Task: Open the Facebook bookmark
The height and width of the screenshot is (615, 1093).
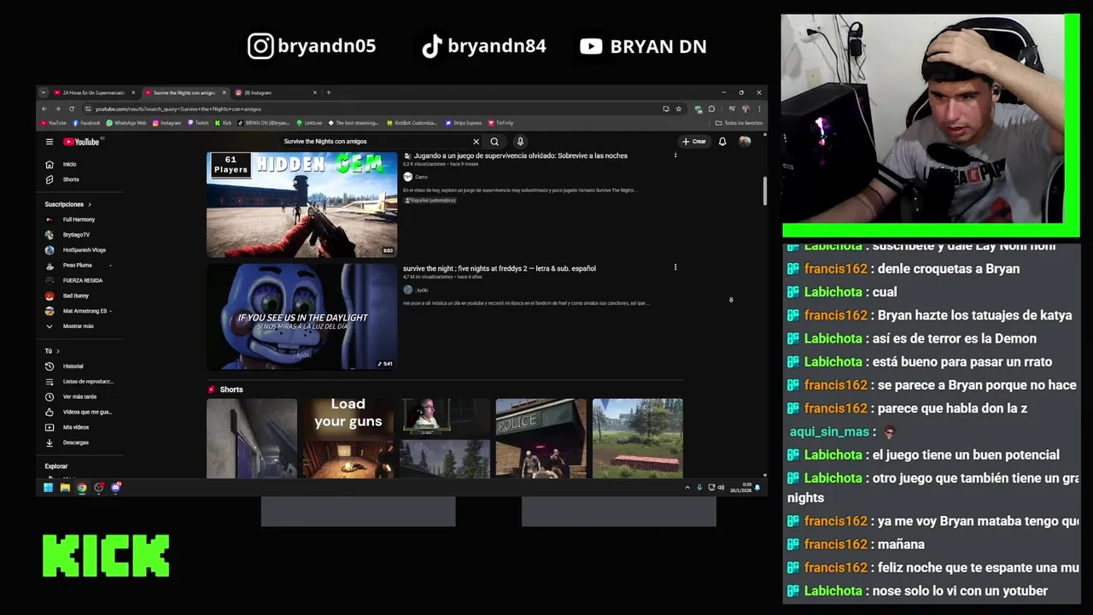Action: 86,123
